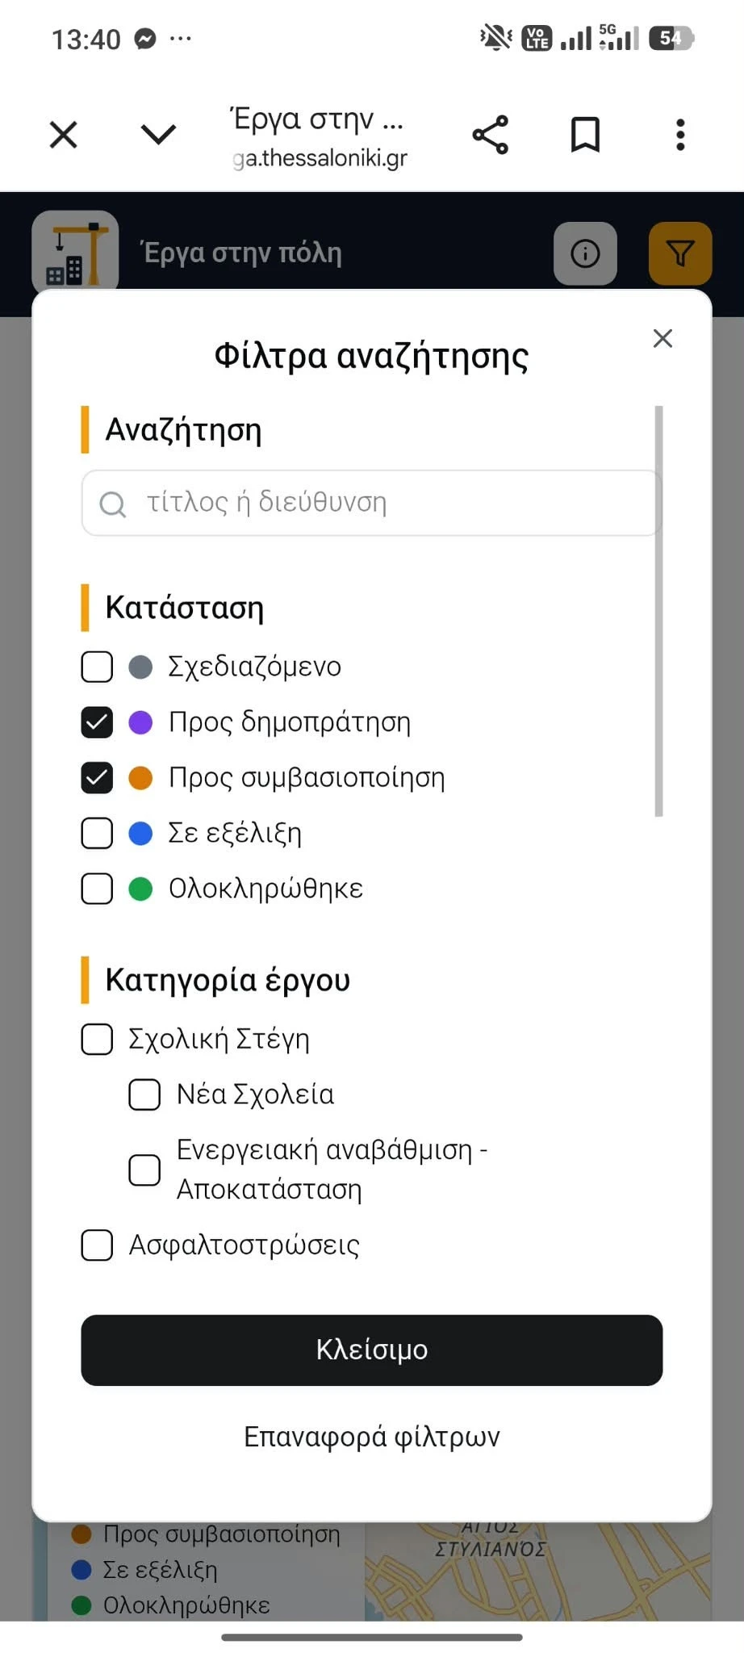Image resolution: width=744 pixels, height=1653 pixels.
Task: Click the Κλείσιμο button
Action: (x=372, y=1350)
